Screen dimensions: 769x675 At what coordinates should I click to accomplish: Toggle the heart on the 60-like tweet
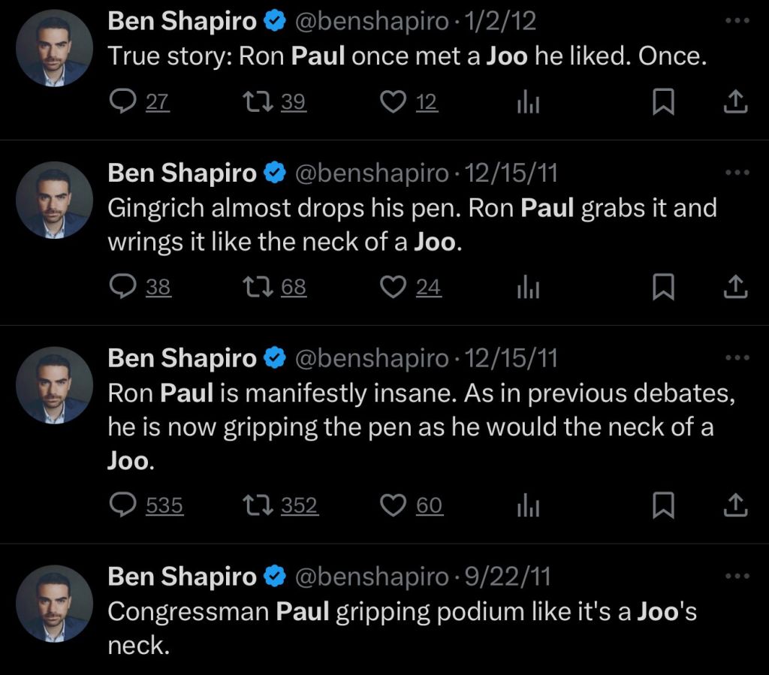(394, 506)
